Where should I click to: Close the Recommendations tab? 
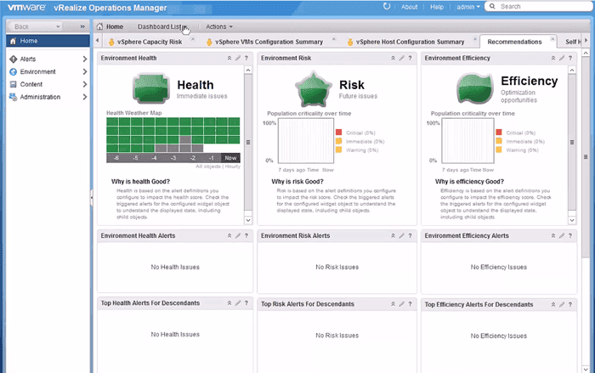pyautogui.click(x=552, y=39)
